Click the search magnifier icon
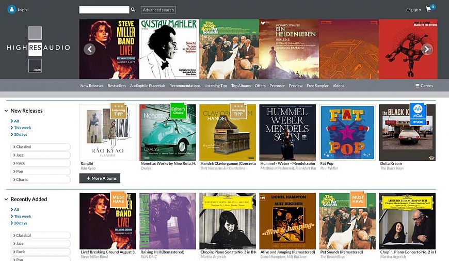Image resolution: width=449 pixels, height=261 pixels. [x=133, y=10]
